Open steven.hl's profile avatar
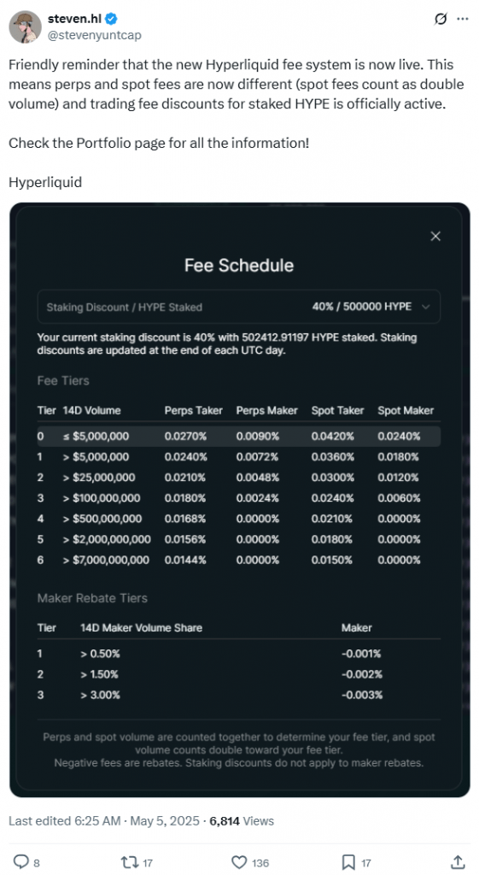479x875 pixels. pos(25,26)
